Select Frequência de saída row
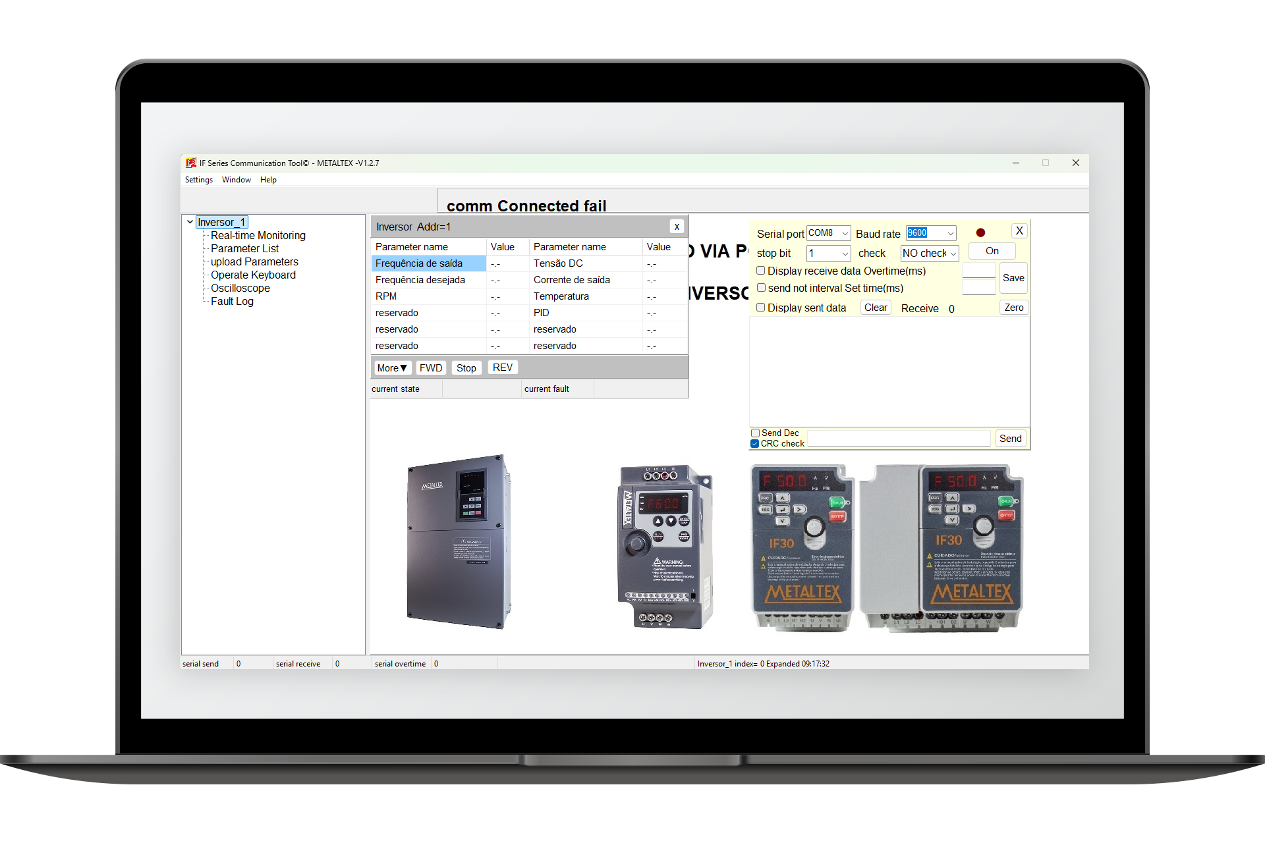The height and width of the screenshot is (843, 1265). 429,263
